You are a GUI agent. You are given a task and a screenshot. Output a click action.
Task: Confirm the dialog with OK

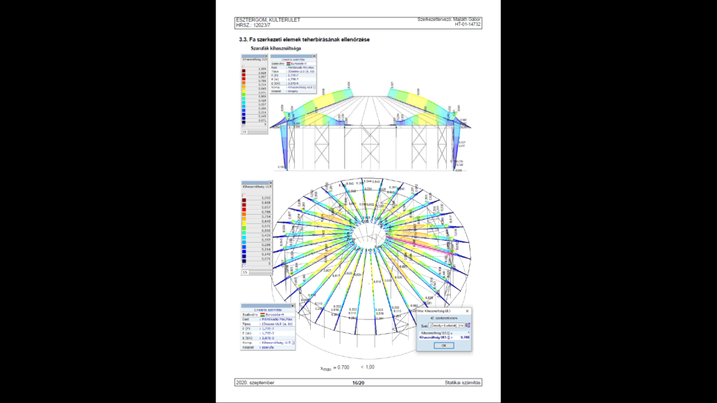[x=443, y=346]
